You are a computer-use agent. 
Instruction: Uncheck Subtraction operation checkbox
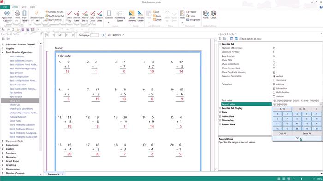(274, 88)
